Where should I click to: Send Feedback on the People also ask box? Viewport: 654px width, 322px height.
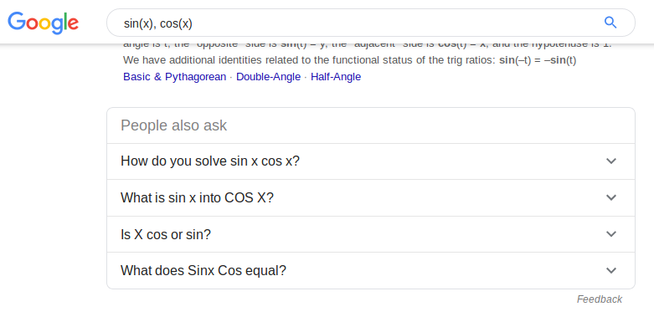[600, 299]
